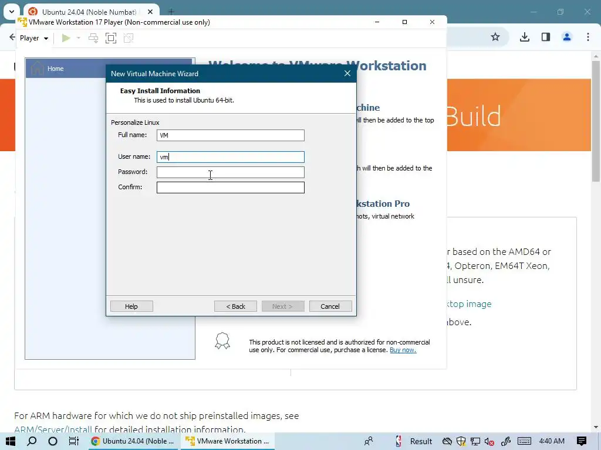Click the Unity mode toolbar icon

click(x=129, y=38)
